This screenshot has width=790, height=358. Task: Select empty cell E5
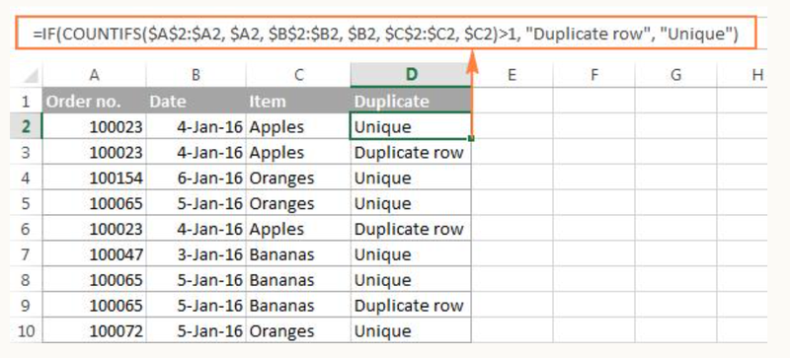click(x=512, y=203)
